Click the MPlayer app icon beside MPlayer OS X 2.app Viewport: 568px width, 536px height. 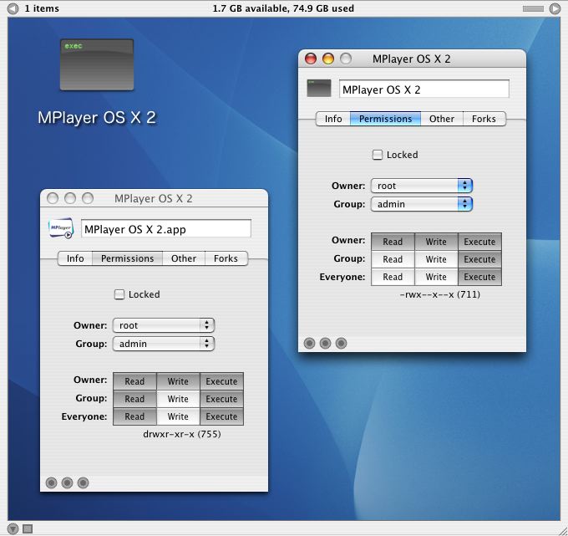click(61, 228)
